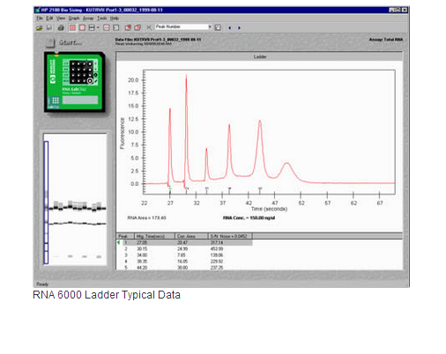Click the Corr. Area column header
Screen dimensions: 446x354
pyautogui.click(x=192, y=236)
